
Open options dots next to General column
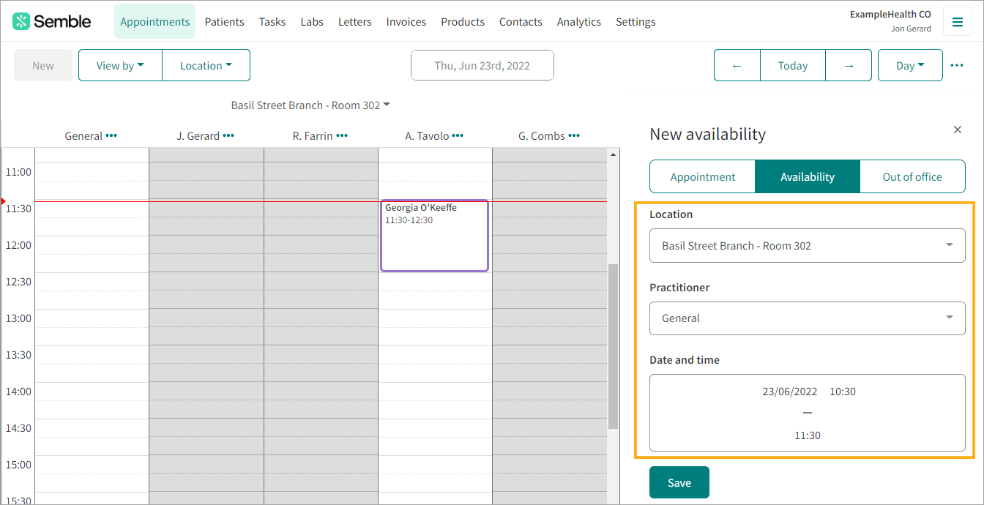(111, 135)
